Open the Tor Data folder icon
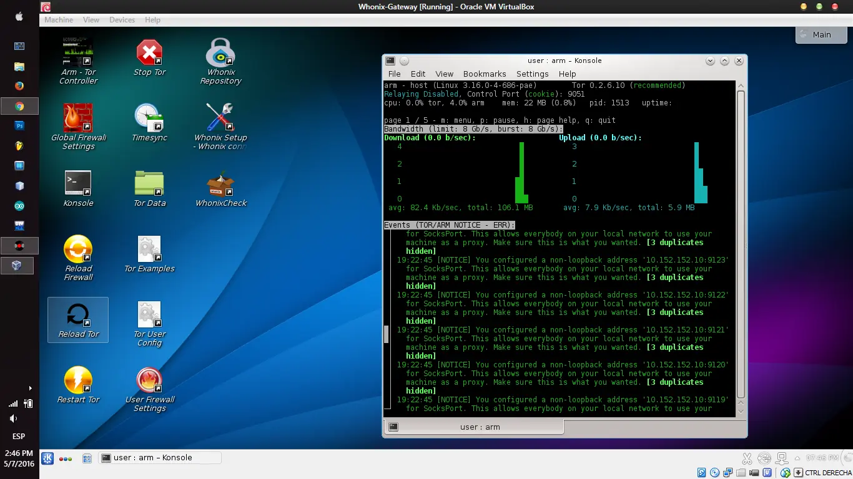 coord(149,188)
